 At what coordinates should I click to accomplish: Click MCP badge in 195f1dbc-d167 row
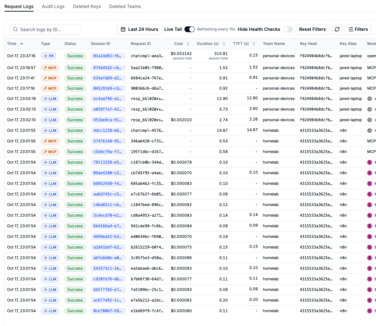pos(50,152)
